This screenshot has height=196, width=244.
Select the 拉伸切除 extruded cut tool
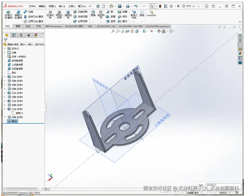pyautogui.click(x=50, y=15)
